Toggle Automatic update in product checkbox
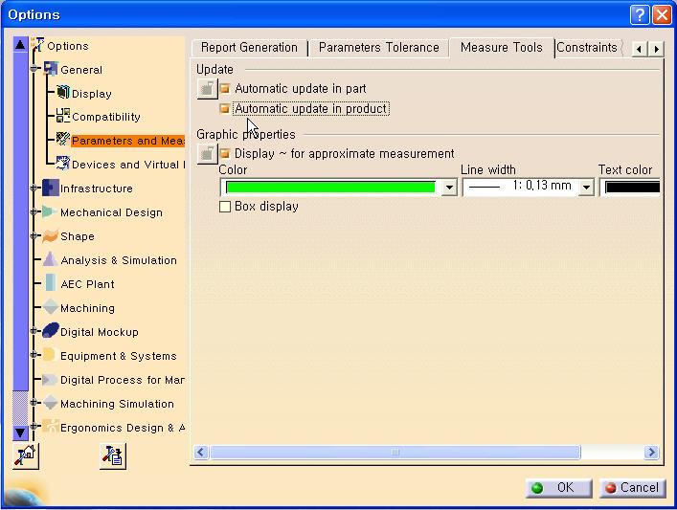Viewport: 677px width, 510px height. (226, 109)
